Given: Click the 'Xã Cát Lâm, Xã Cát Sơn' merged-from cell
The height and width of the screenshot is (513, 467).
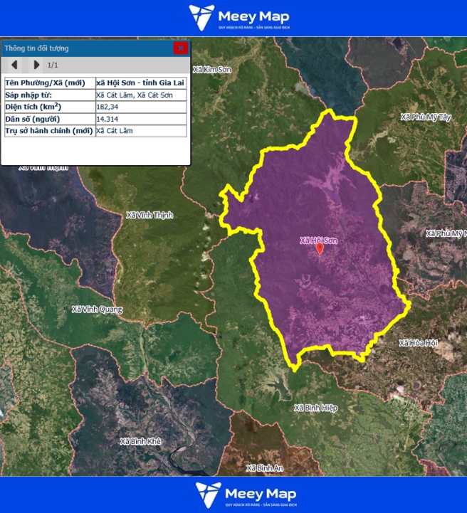Looking at the screenshot, I should click(x=135, y=95).
